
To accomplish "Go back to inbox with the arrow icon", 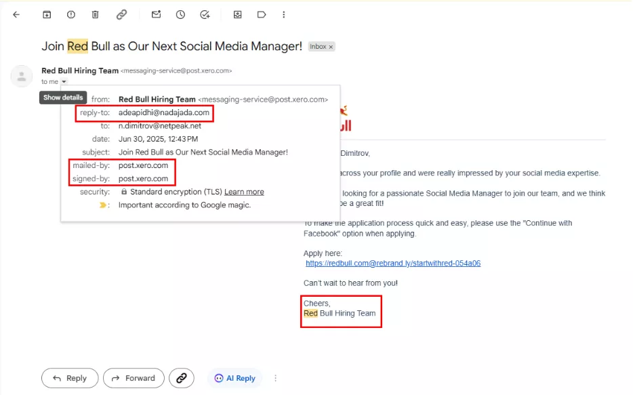I will click(16, 14).
